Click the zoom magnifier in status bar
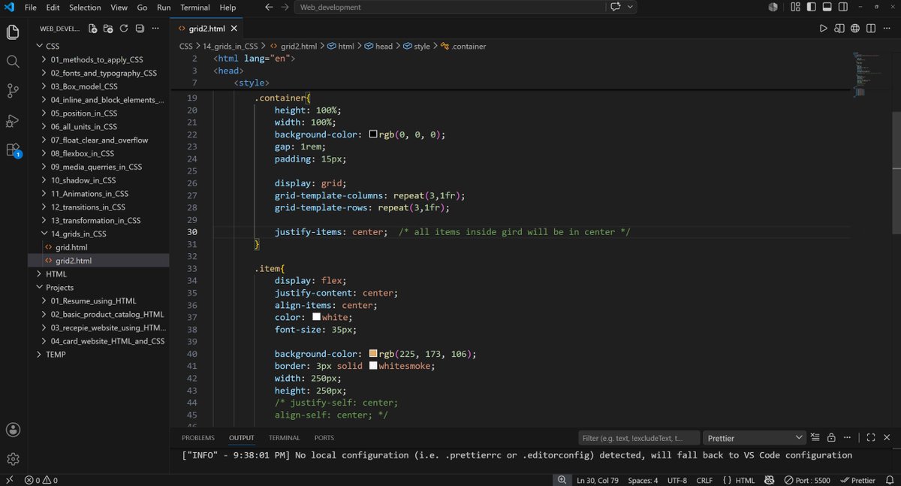This screenshot has height=486, width=901. 562,480
